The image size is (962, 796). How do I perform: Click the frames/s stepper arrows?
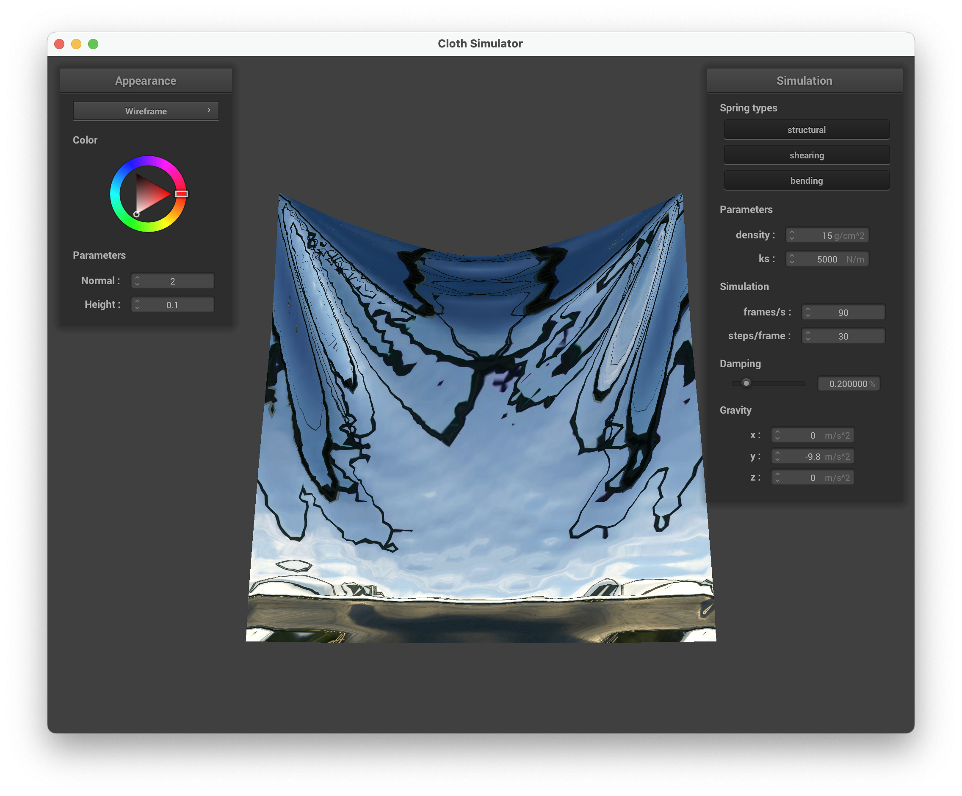click(808, 312)
